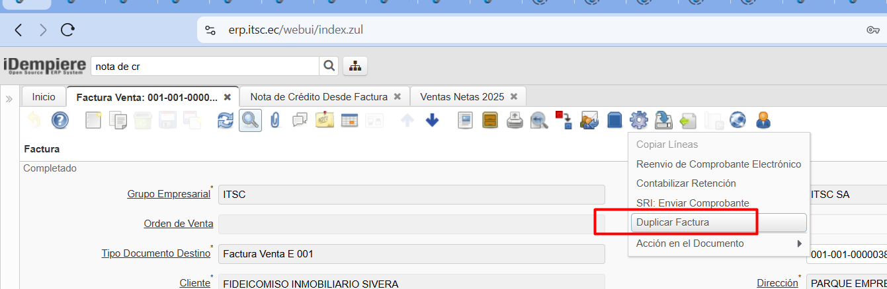Screen dimensions: 887x289
Task: Open the Chat speech bubbles icon
Action: (300, 120)
